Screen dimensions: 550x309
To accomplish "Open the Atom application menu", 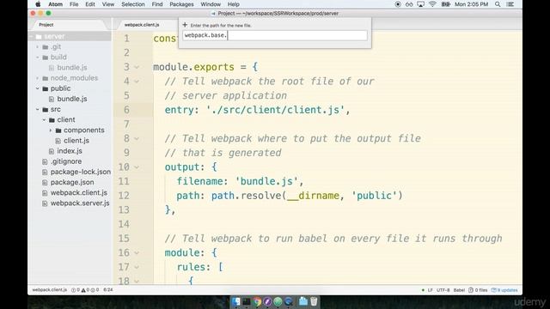I will (55, 4).
